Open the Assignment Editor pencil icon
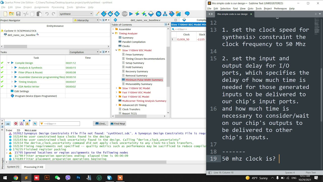The width and height of the screenshot is (323, 182). (104, 14)
